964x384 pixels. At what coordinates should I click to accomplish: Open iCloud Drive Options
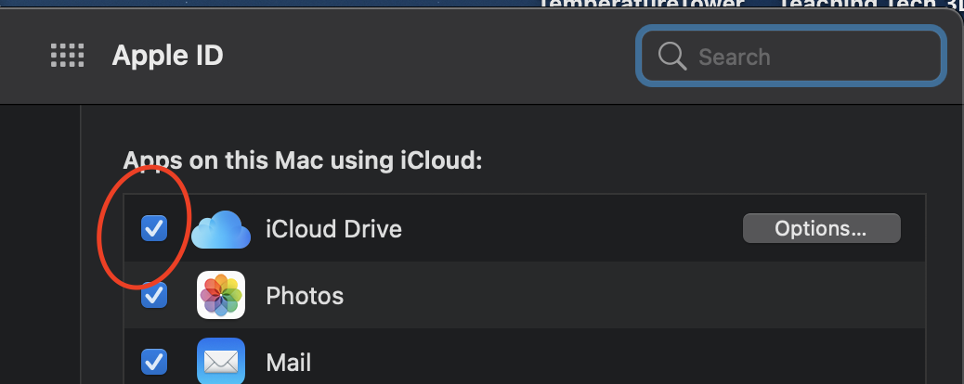click(821, 228)
